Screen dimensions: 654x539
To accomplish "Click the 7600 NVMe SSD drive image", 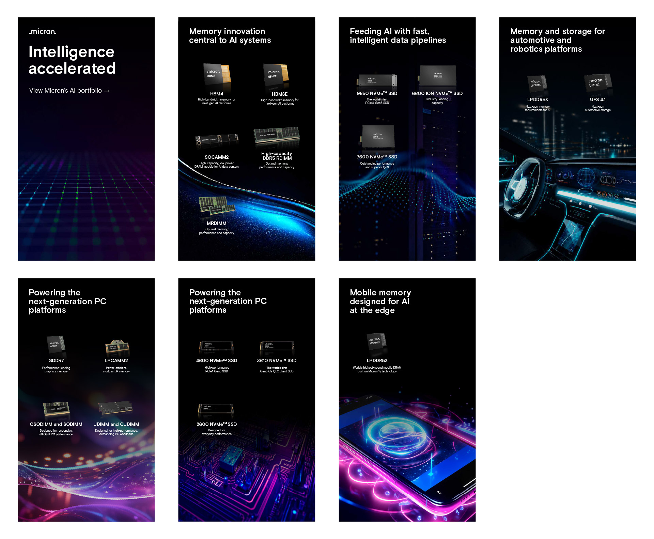I will pyautogui.click(x=378, y=137).
